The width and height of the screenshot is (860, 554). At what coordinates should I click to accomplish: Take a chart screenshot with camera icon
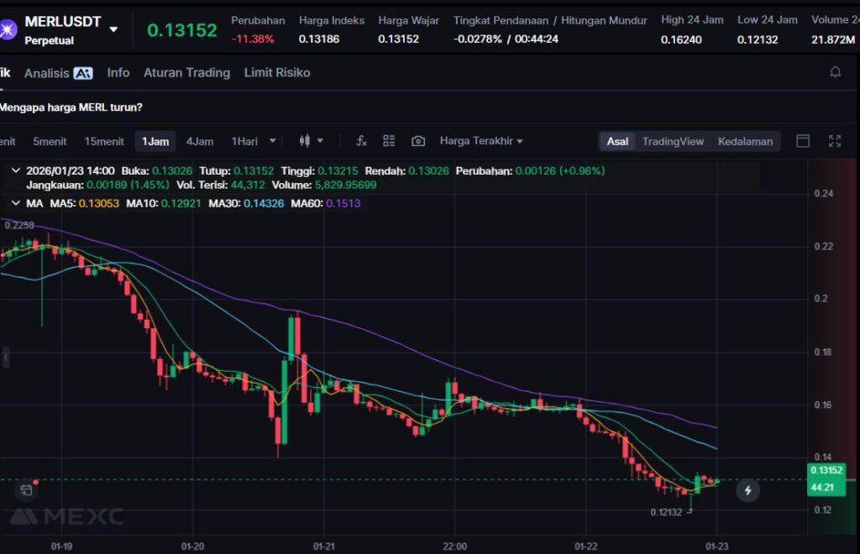point(418,141)
